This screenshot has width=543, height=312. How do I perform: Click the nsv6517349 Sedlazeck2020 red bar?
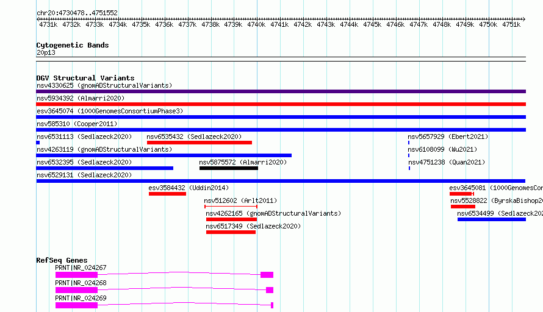(x=231, y=232)
